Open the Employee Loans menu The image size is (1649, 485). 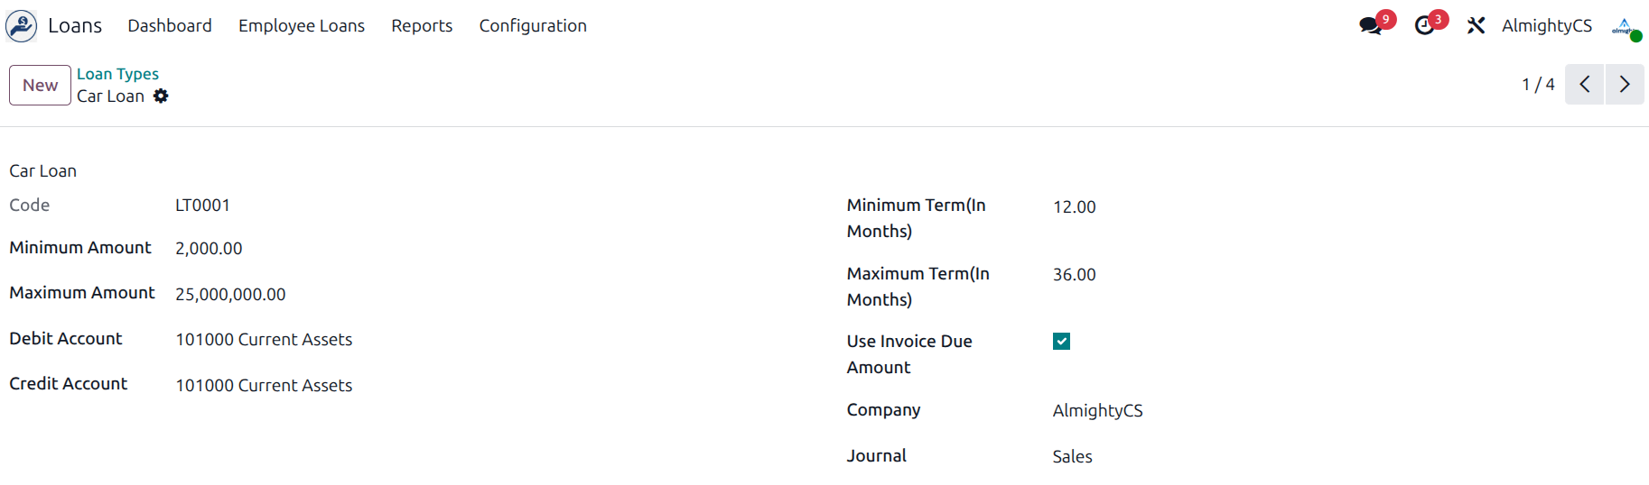[302, 26]
